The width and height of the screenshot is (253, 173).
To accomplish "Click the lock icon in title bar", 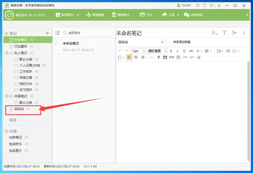I will (198, 5).
